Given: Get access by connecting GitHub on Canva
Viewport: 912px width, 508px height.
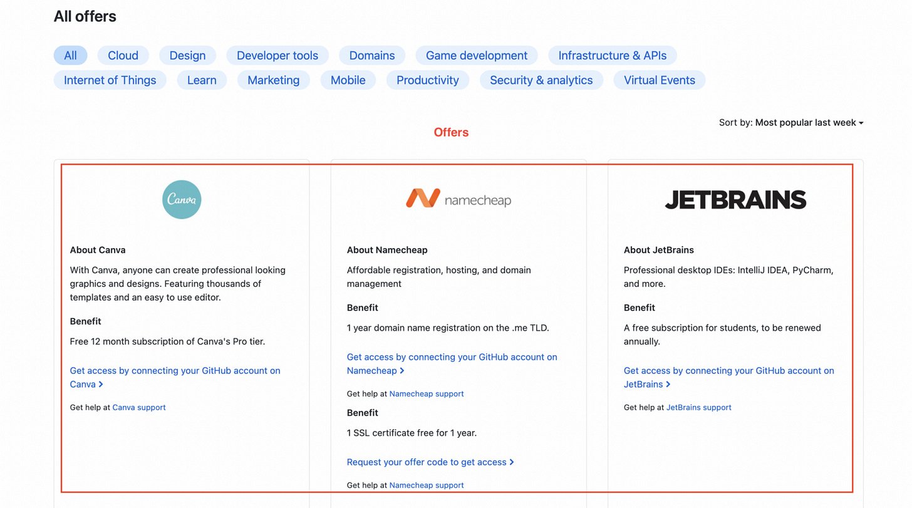Looking at the screenshot, I should tap(175, 377).
